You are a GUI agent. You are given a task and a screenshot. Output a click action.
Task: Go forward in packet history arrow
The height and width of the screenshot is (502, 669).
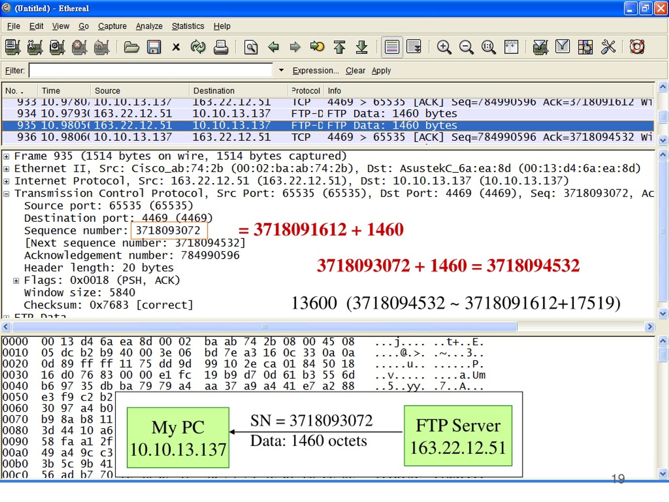pos(295,47)
